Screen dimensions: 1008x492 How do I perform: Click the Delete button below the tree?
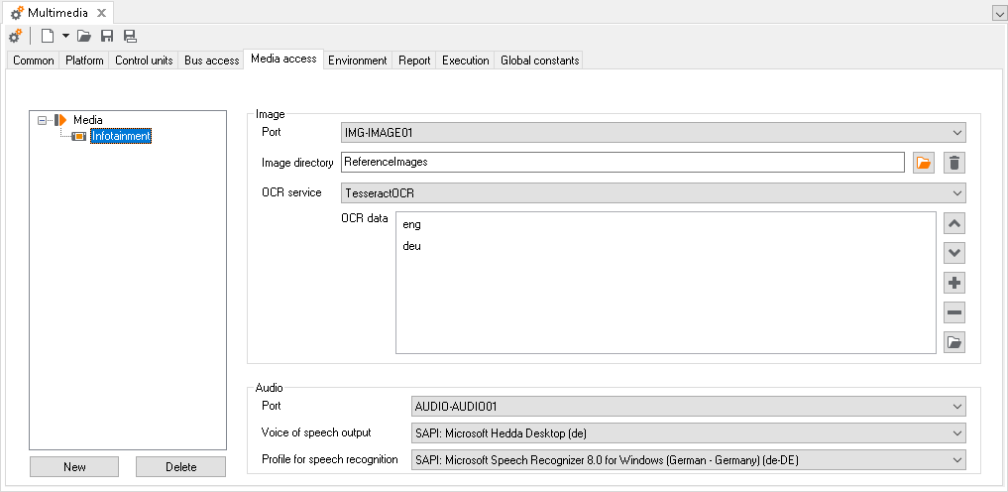pyautogui.click(x=181, y=467)
